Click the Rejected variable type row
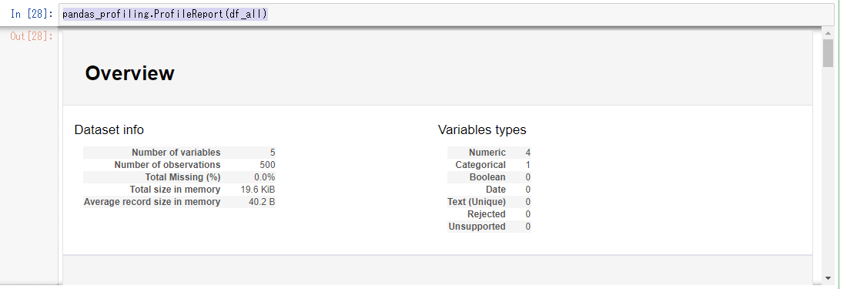Screen dimensions: 847x289 (490, 214)
